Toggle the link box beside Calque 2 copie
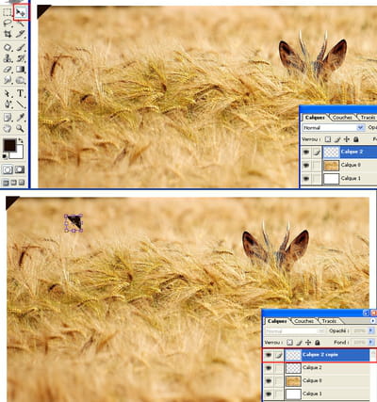Screen dimensions: 377x402 (x=279, y=355)
